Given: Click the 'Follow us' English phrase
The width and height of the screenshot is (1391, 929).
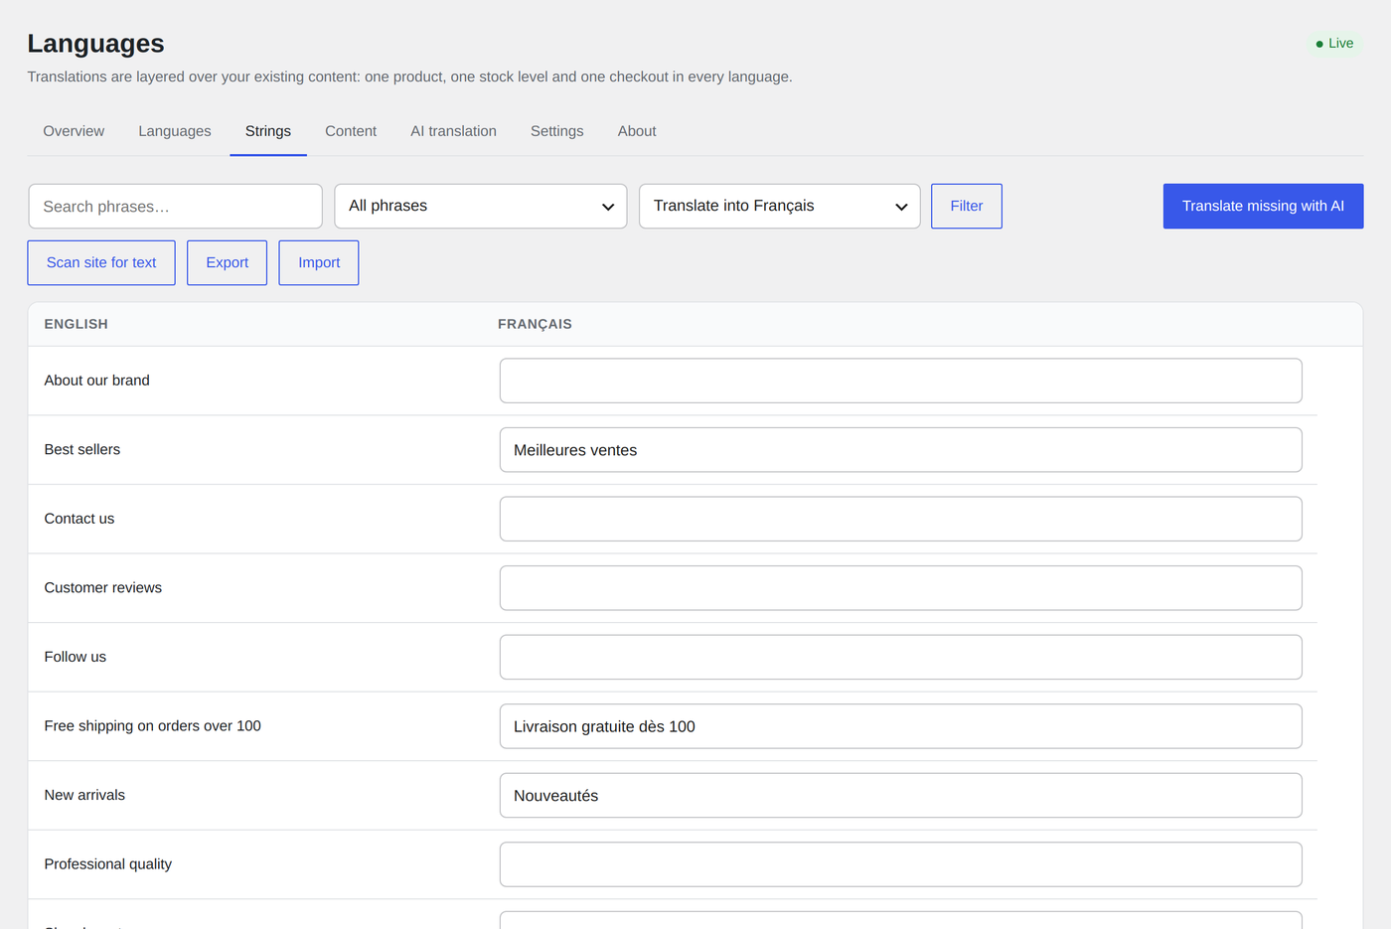Looking at the screenshot, I should (76, 657).
